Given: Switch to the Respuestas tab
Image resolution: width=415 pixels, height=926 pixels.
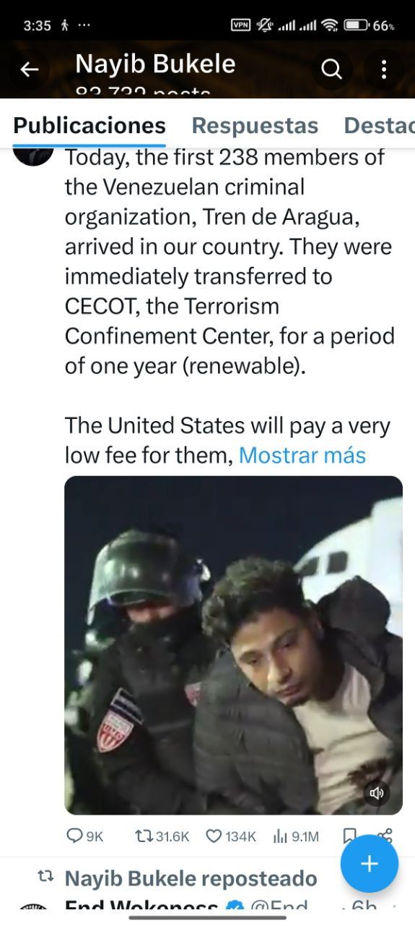Looking at the screenshot, I should pyautogui.click(x=255, y=126).
